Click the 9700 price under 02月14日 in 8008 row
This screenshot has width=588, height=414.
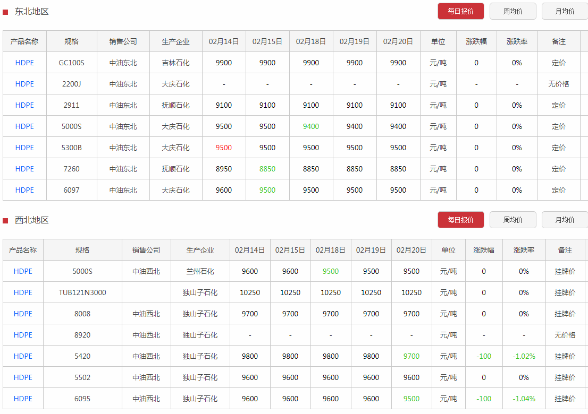pos(250,314)
